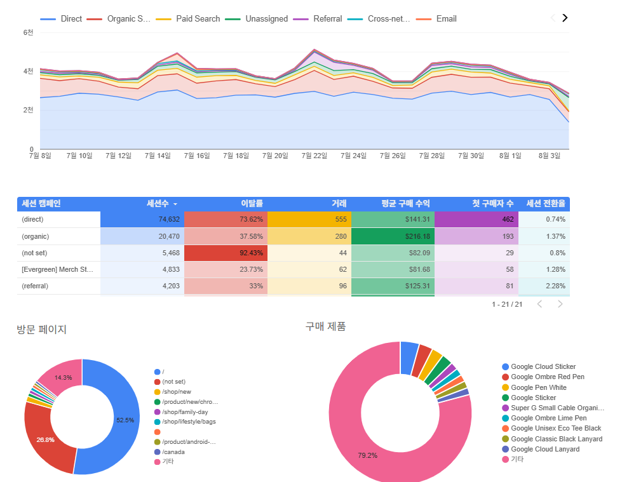This screenshot has height=482, width=622.
Task: Go to previous legend page arrow
Action: 553,18
